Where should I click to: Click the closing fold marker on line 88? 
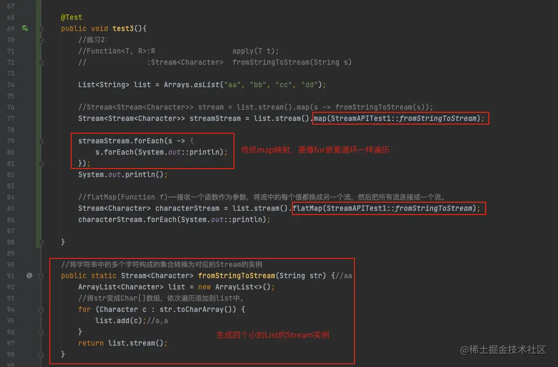(x=41, y=242)
